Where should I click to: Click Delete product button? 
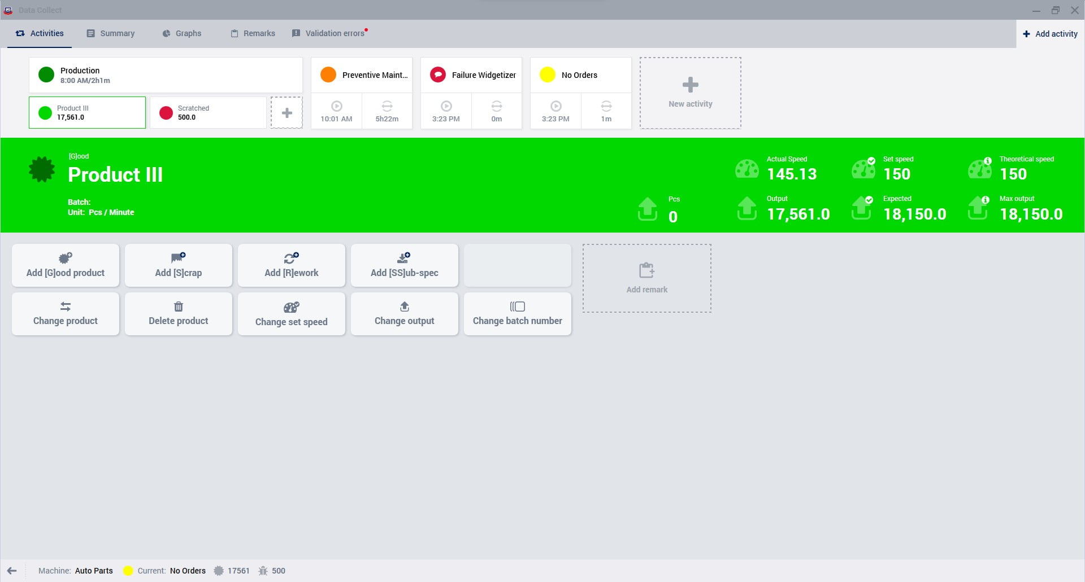(x=178, y=314)
